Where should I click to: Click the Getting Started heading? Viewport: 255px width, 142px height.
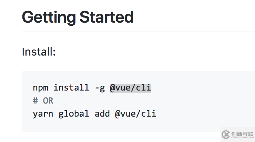pos(78,17)
